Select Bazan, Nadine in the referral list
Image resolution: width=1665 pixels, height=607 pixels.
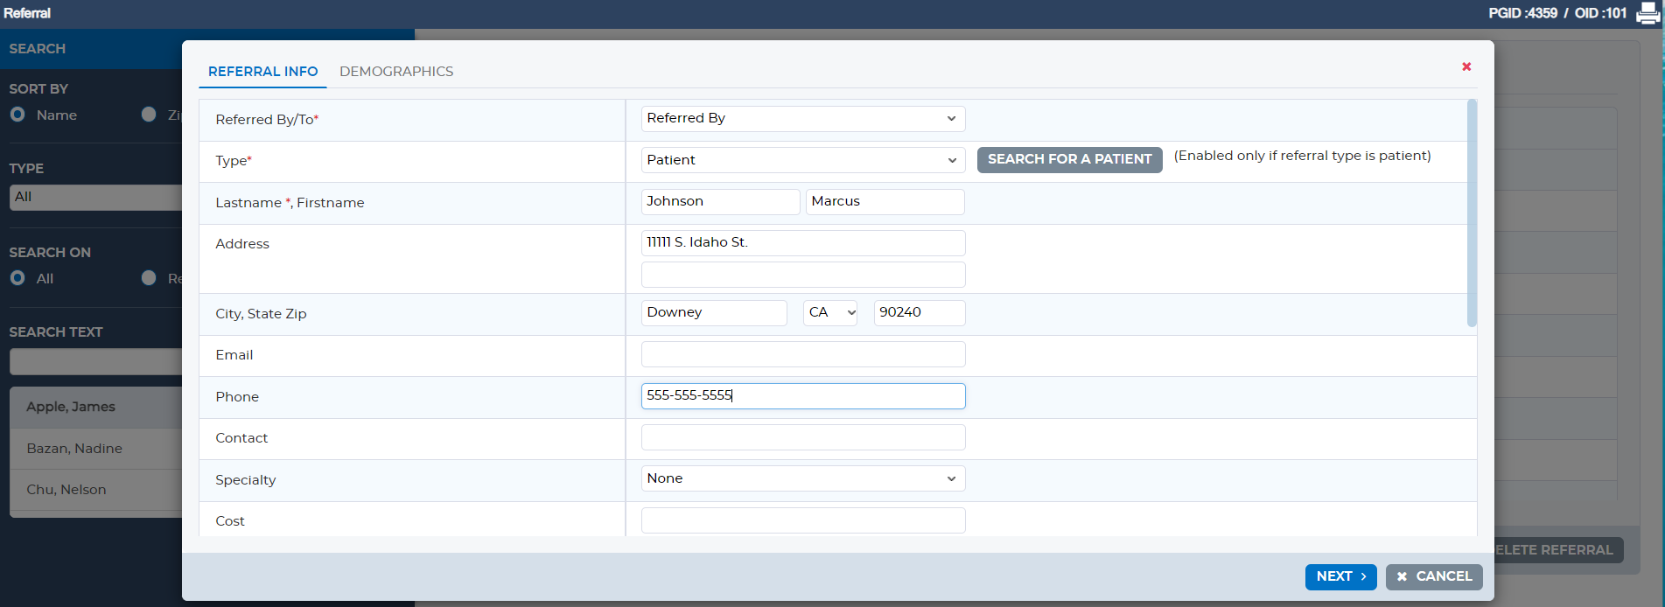(x=74, y=449)
